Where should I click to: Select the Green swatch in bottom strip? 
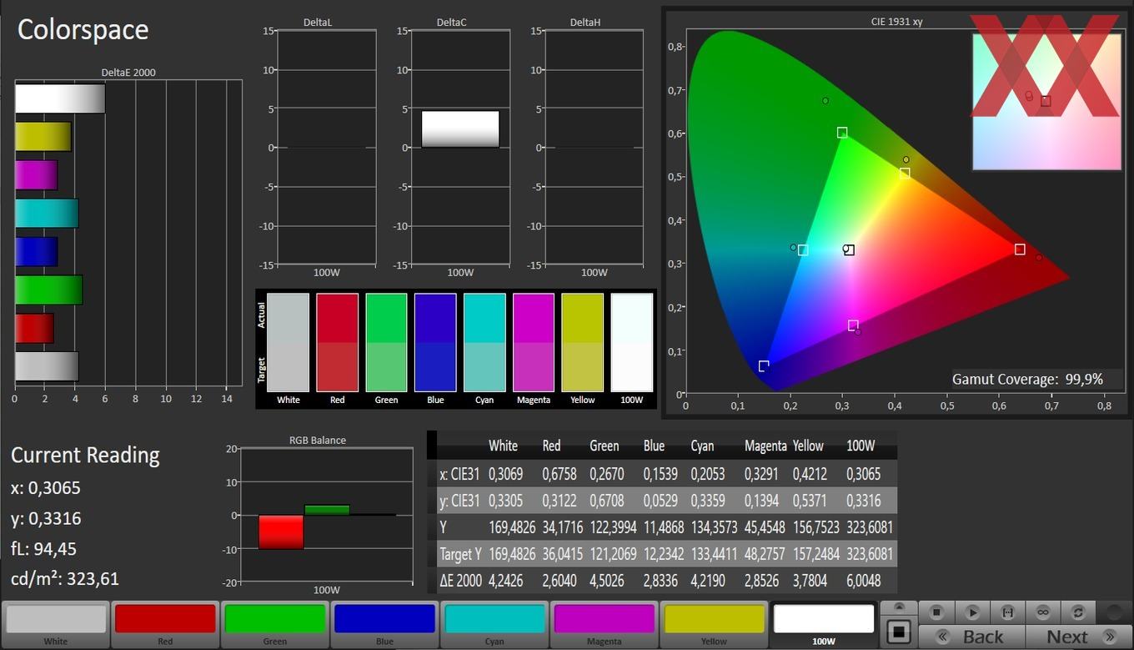[x=275, y=624]
